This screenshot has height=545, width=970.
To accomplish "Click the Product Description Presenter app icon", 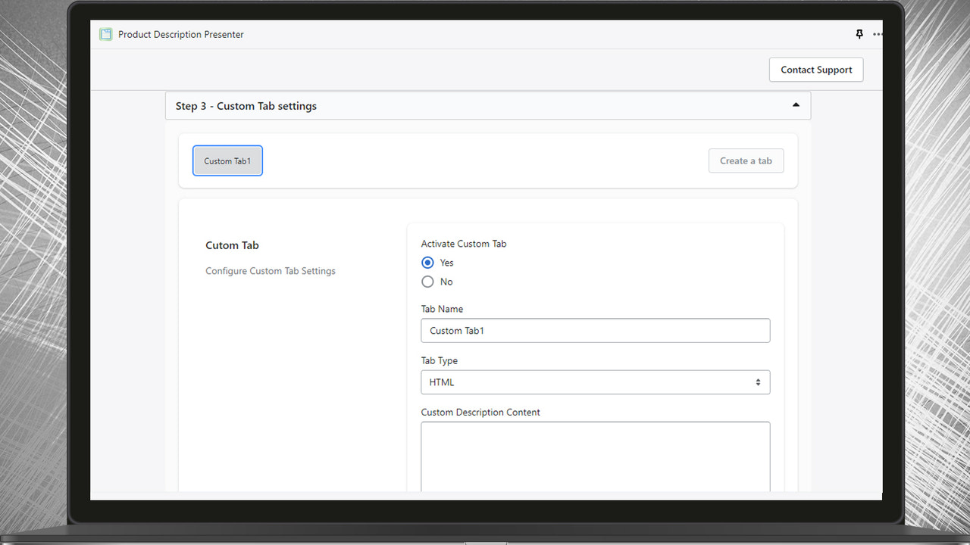I will (x=105, y=34).
